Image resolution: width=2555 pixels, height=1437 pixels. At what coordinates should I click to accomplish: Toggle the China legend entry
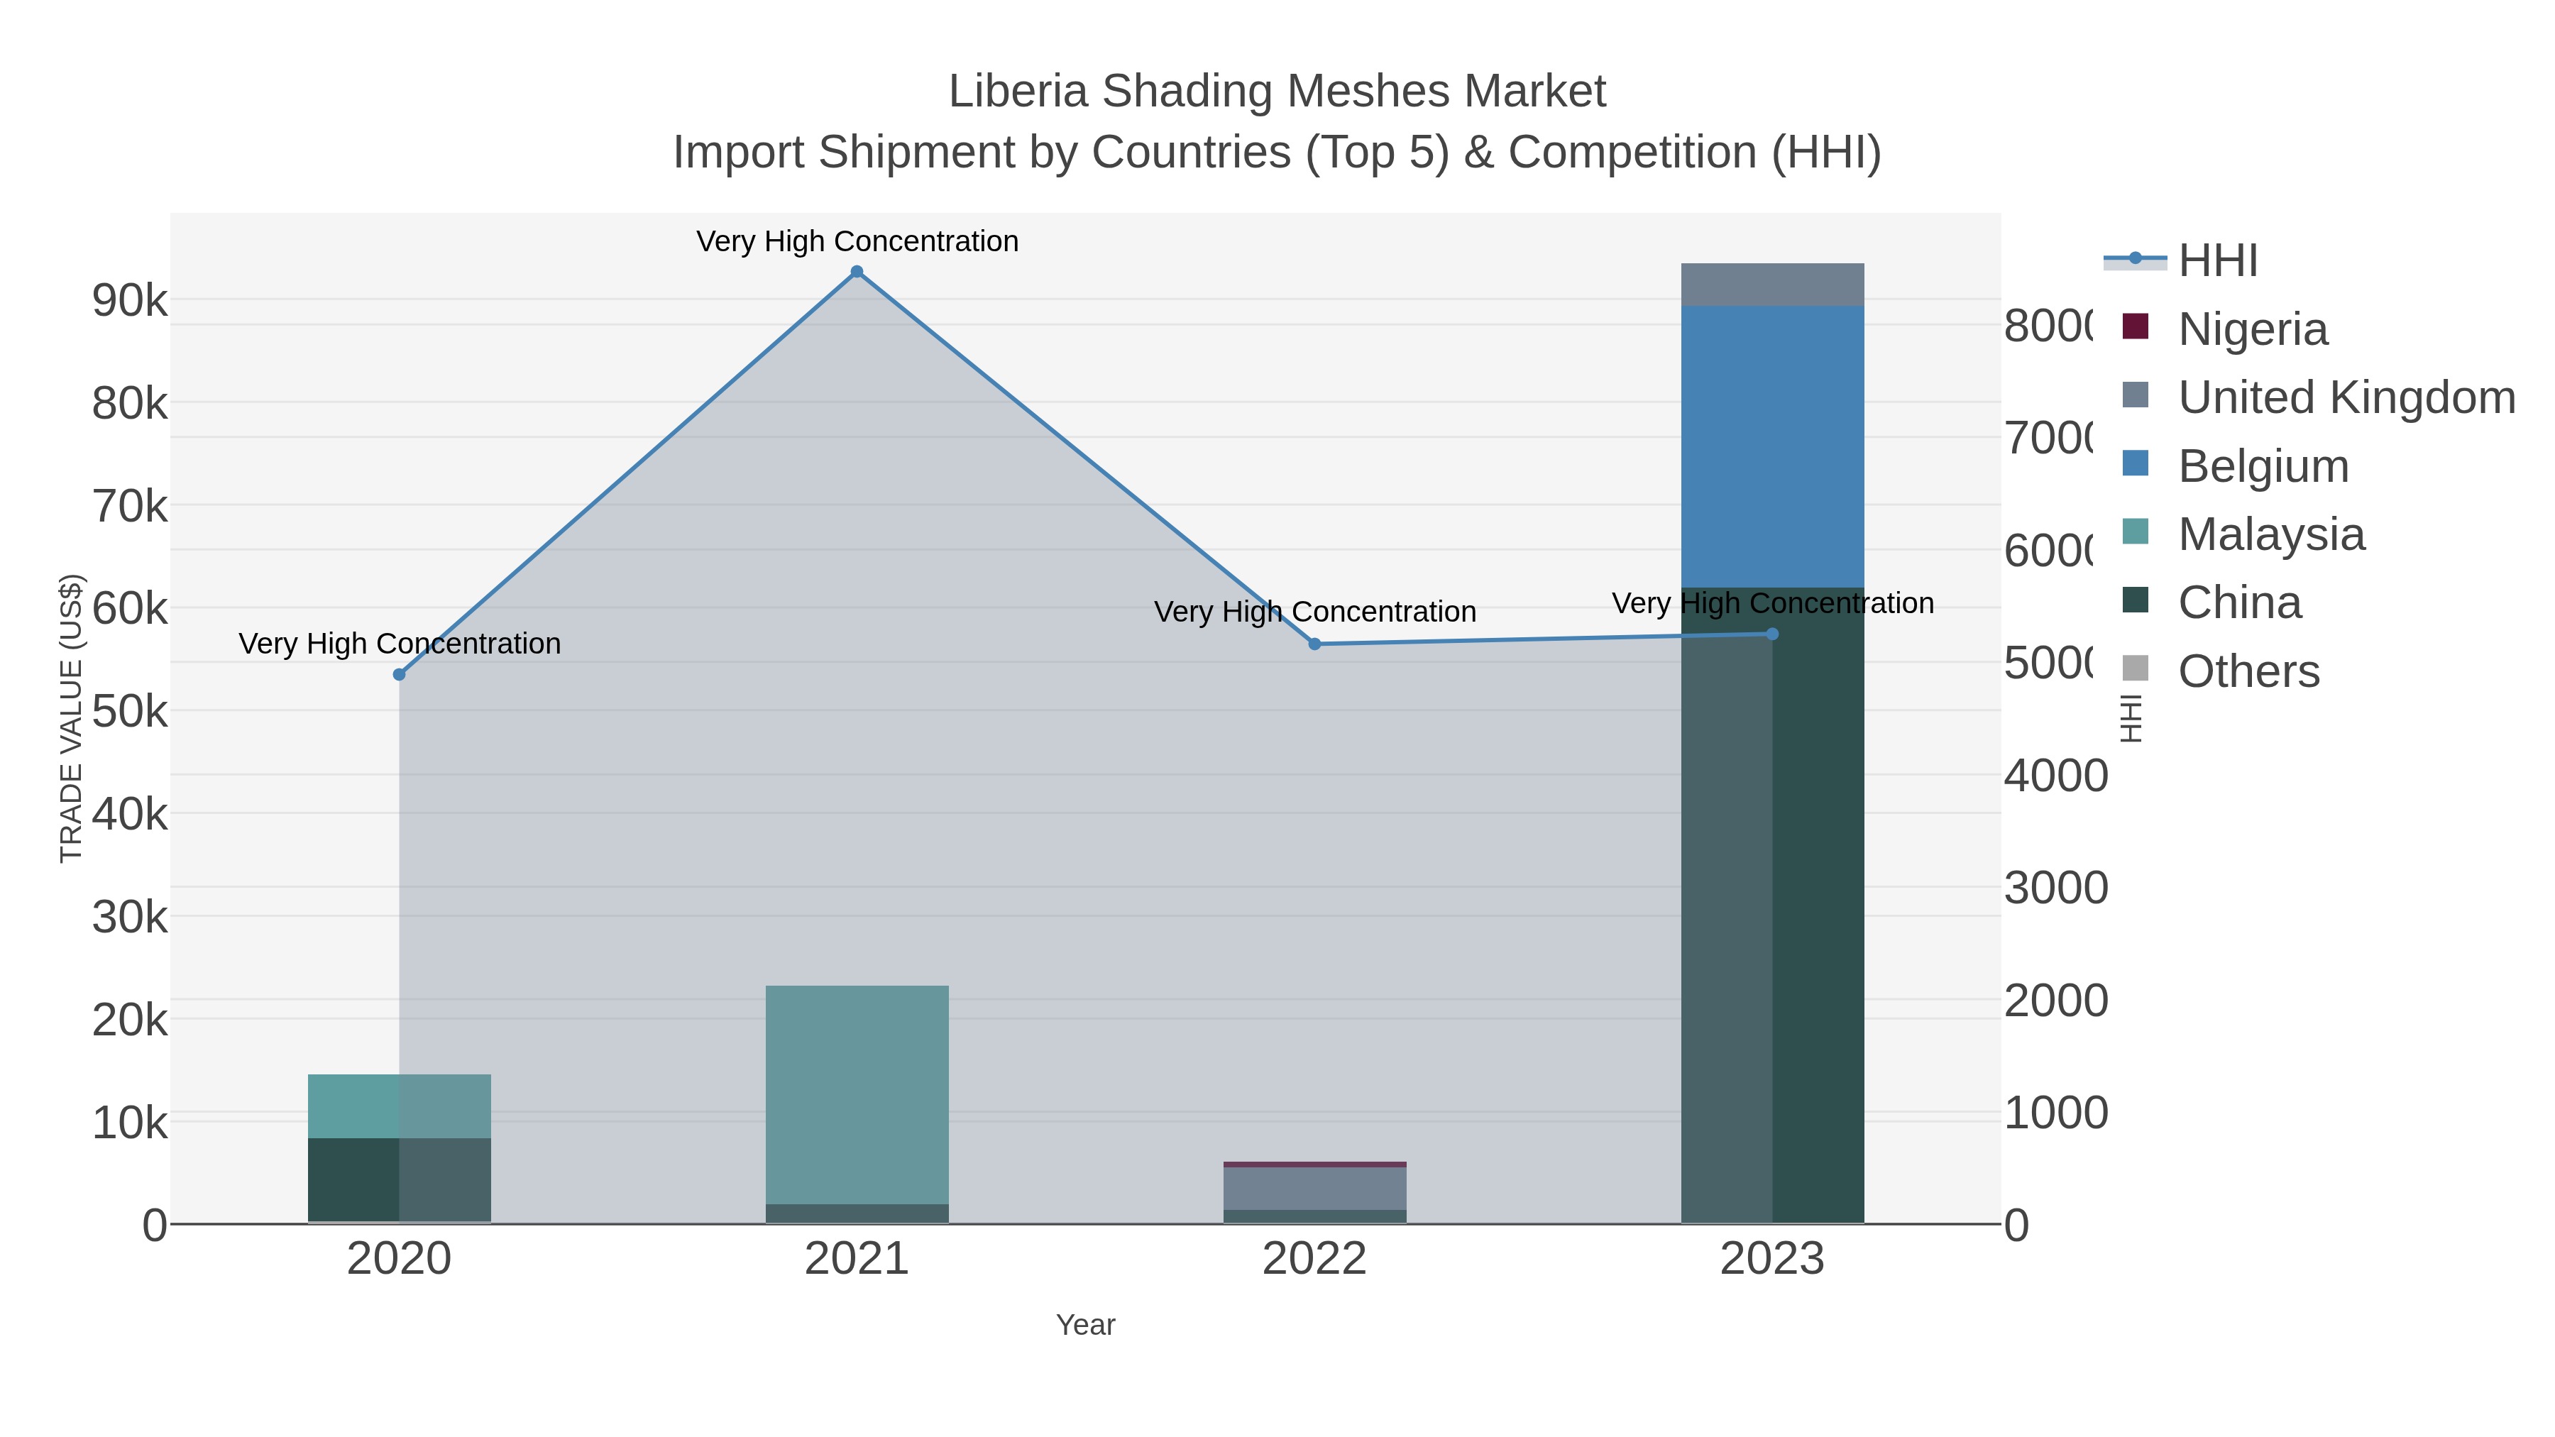click(2211, 602)
